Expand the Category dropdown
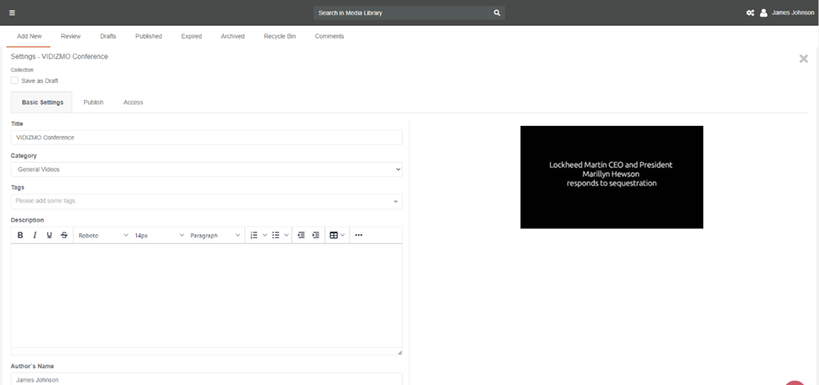 click(x=207, y=169)
